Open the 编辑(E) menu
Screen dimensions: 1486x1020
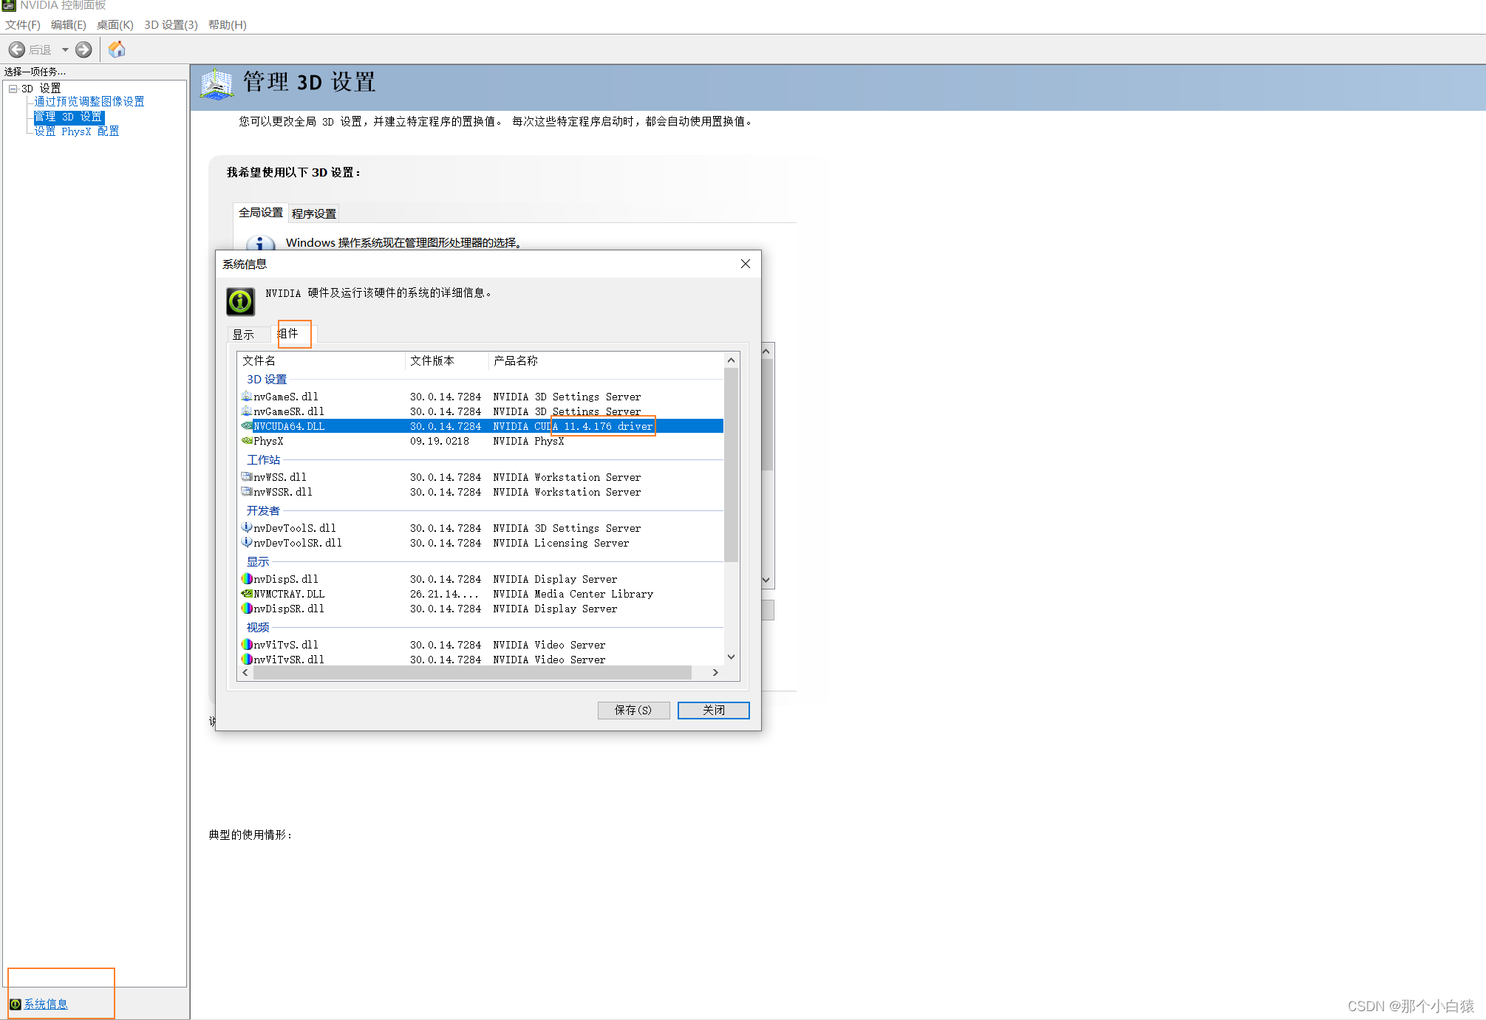tap(69, 24)
